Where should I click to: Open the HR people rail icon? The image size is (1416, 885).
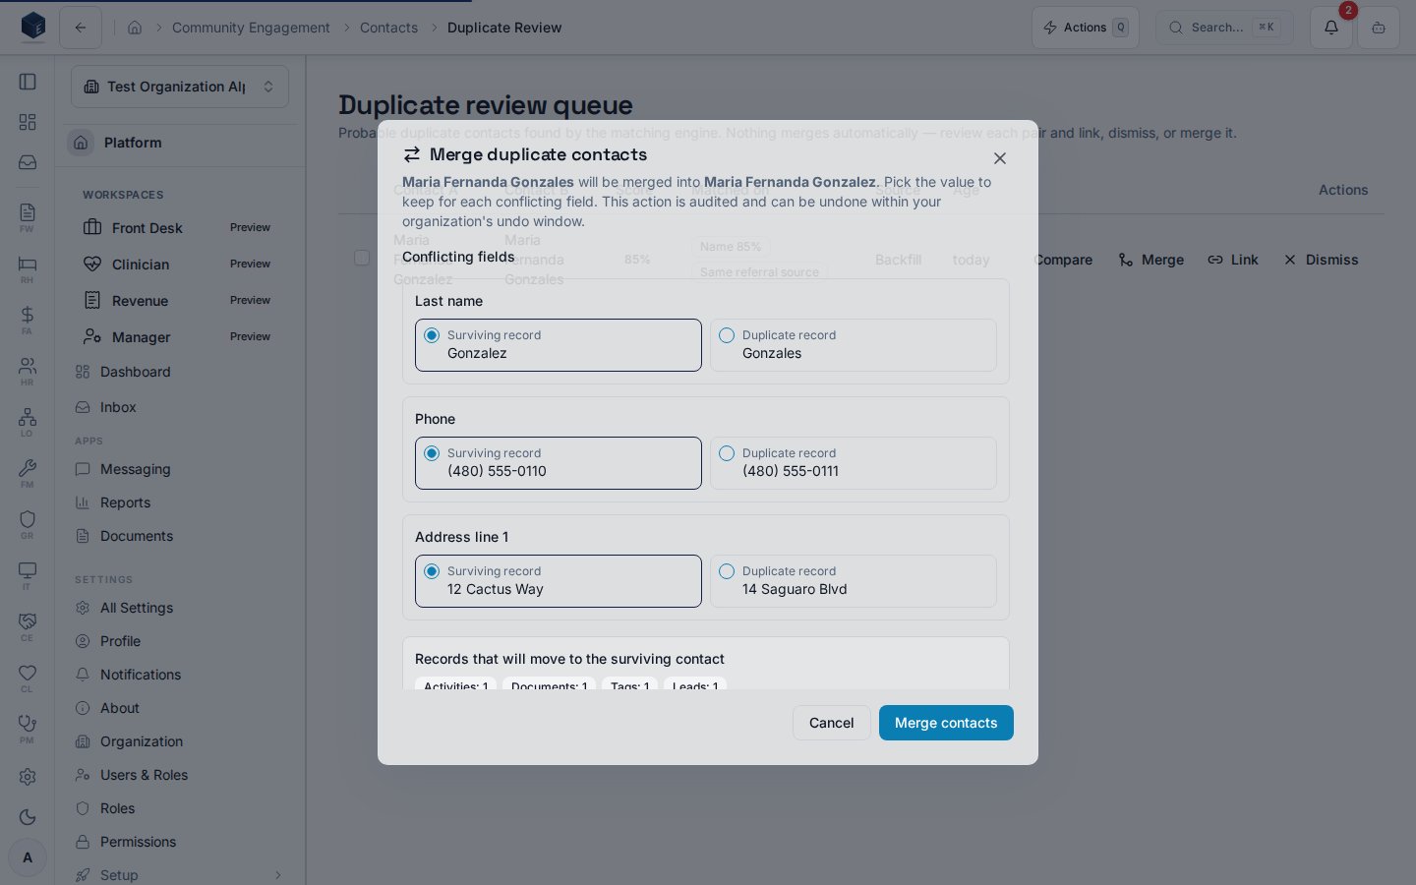[x=28, y=371]
